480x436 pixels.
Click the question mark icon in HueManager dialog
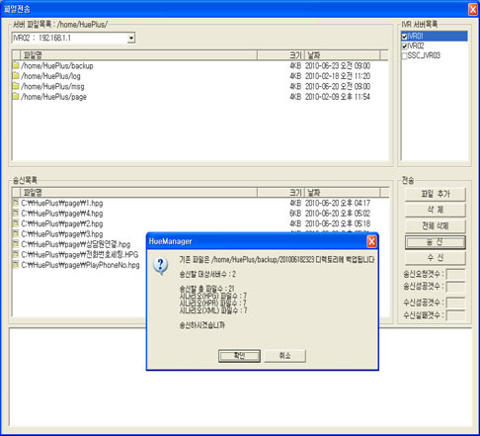click(x=161, y=266)
